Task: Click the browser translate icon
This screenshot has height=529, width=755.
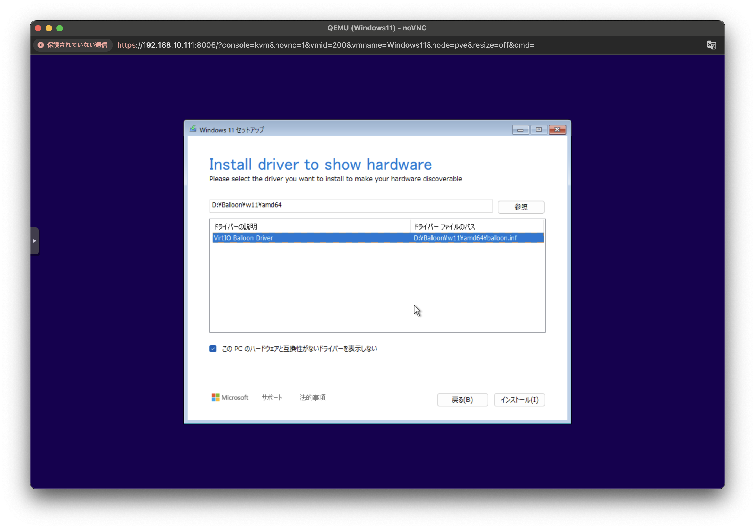Action: pyautogui.click(x=711, y=45)
